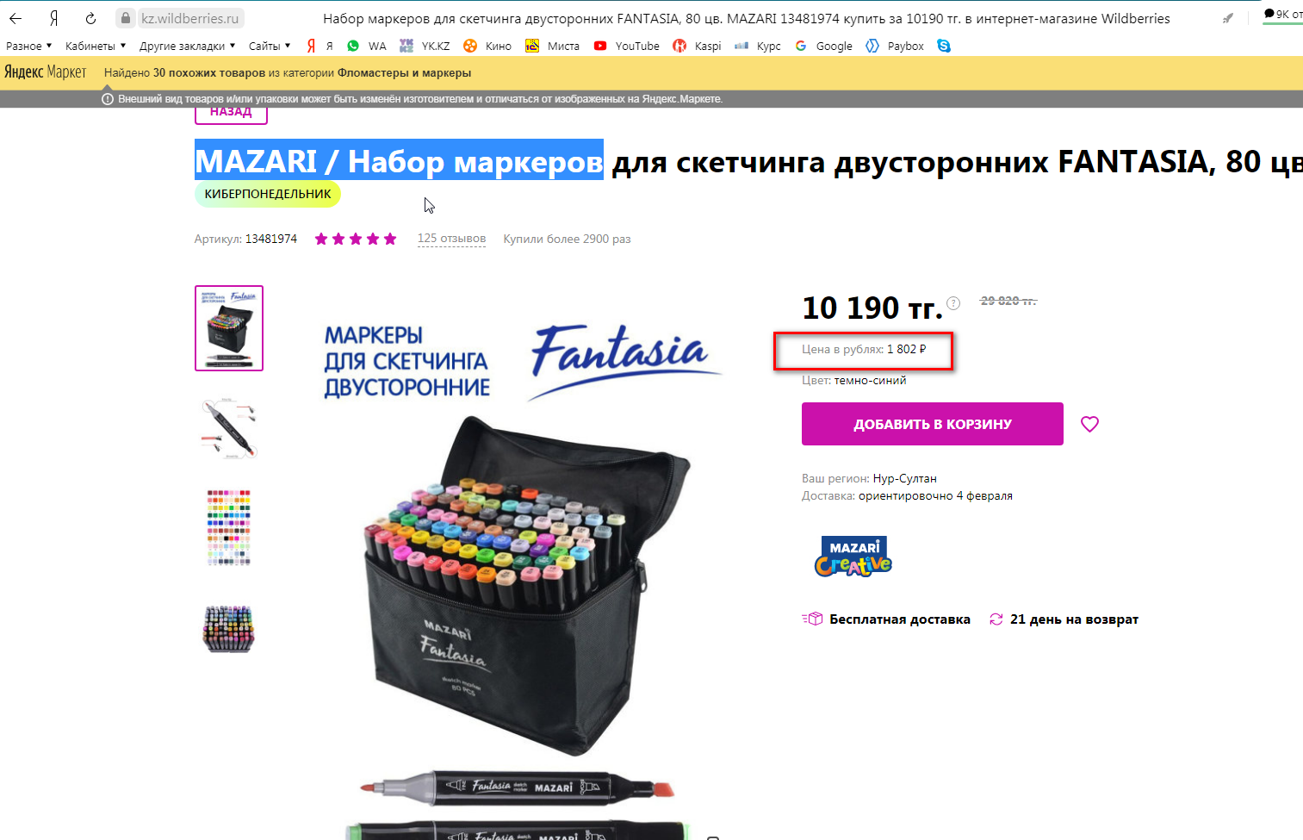Open the 125 отзывов reviews link
Image resolution: width=1303 pixels, height=840 pixels.
click(451, 239)
